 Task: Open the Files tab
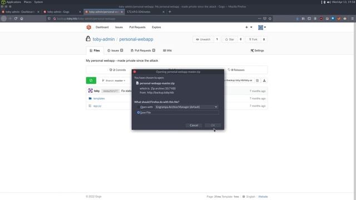point(95,51)
